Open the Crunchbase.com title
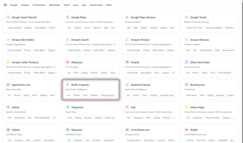 (140, 130)
